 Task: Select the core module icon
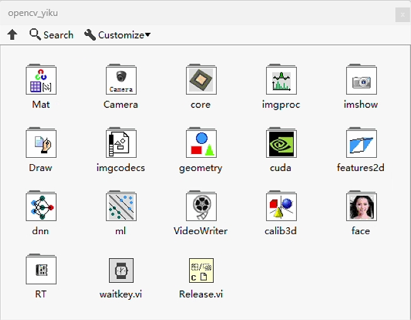pyautogui.click(x=201, y=80)
